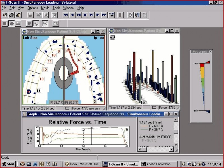Click the face-with-key patient icon
Image resolution: width=224 pixels, height=168 pixels.
[18, 15]
